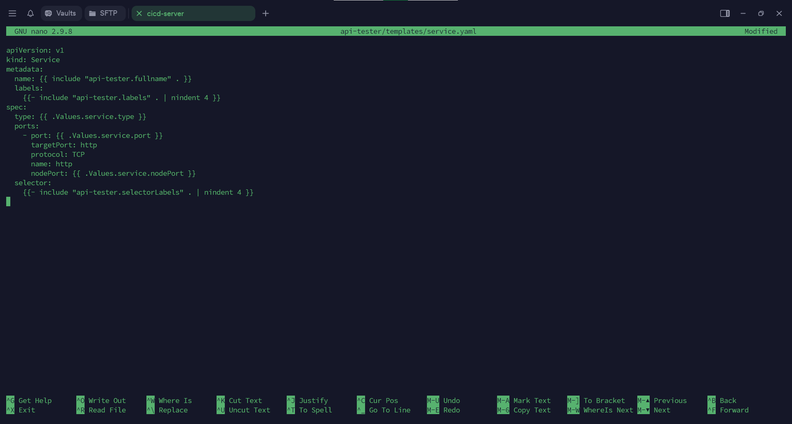The image size is (792, 424).
Task: Click the Justify shortcut hint
Action: click(x=307, y=401)
